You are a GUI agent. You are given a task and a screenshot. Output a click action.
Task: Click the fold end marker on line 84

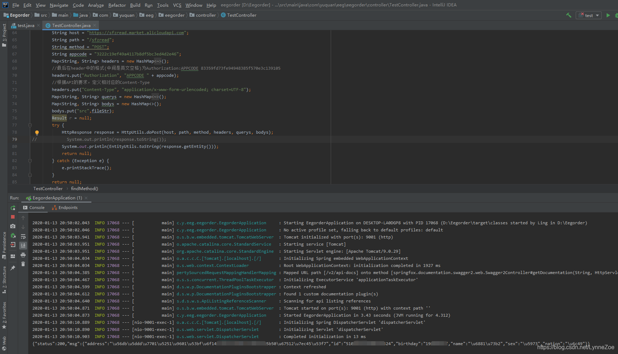point(30,175)
